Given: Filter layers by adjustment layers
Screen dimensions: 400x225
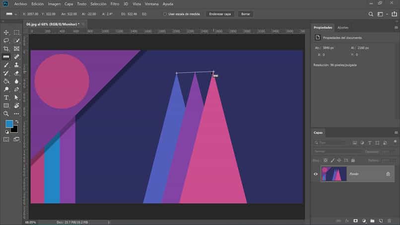Looking at the screenshot, I should [x=362, y=143].
